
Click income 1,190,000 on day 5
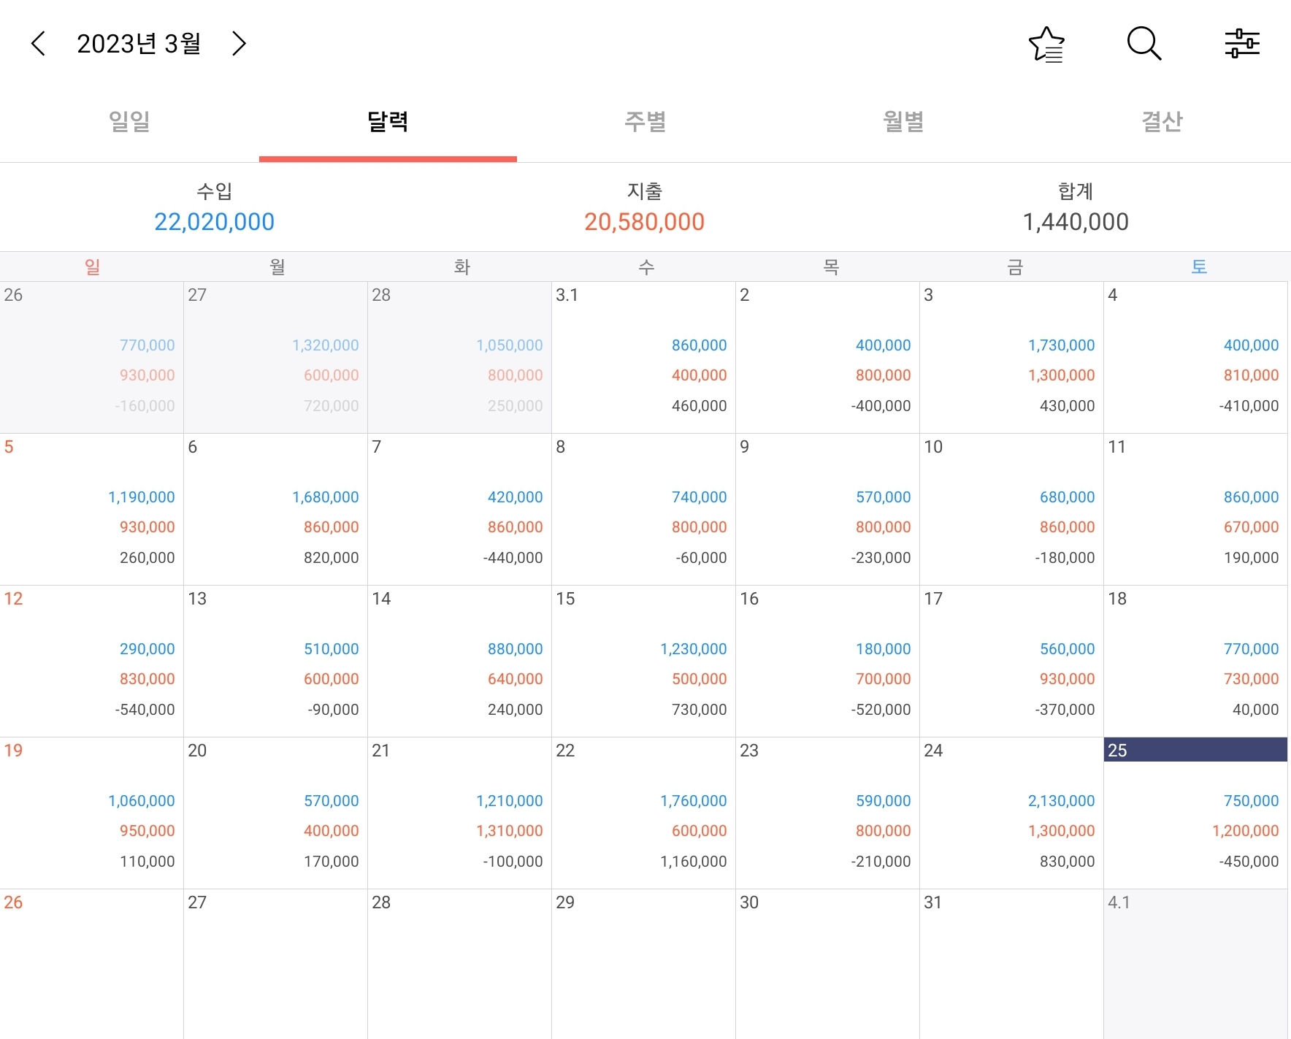coord(142,497)
